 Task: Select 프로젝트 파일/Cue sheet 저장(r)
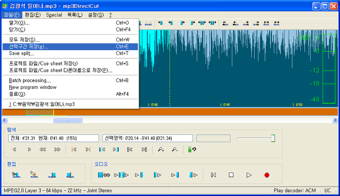pyautogui.click(x=70, y=63)
